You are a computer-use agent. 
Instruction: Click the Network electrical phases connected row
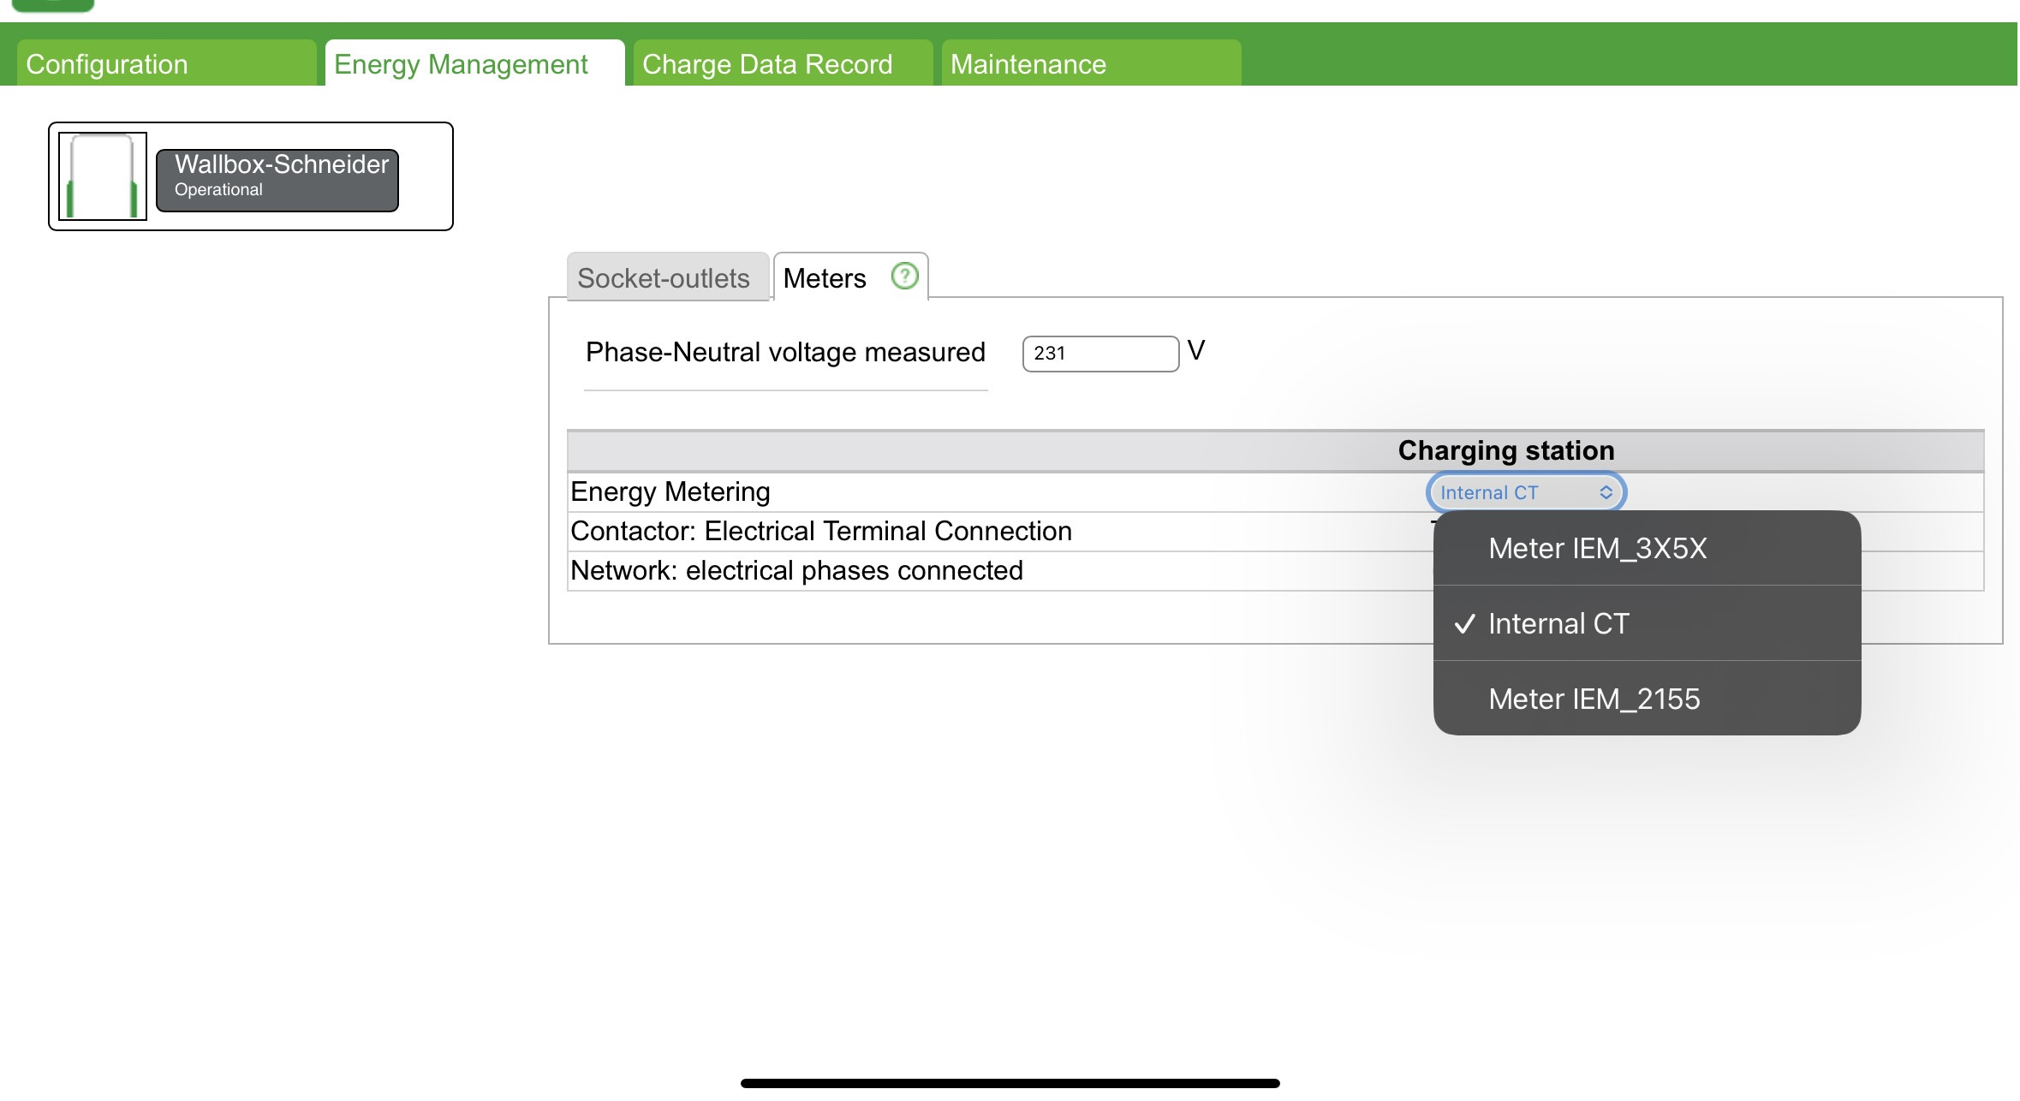(796, 570)
